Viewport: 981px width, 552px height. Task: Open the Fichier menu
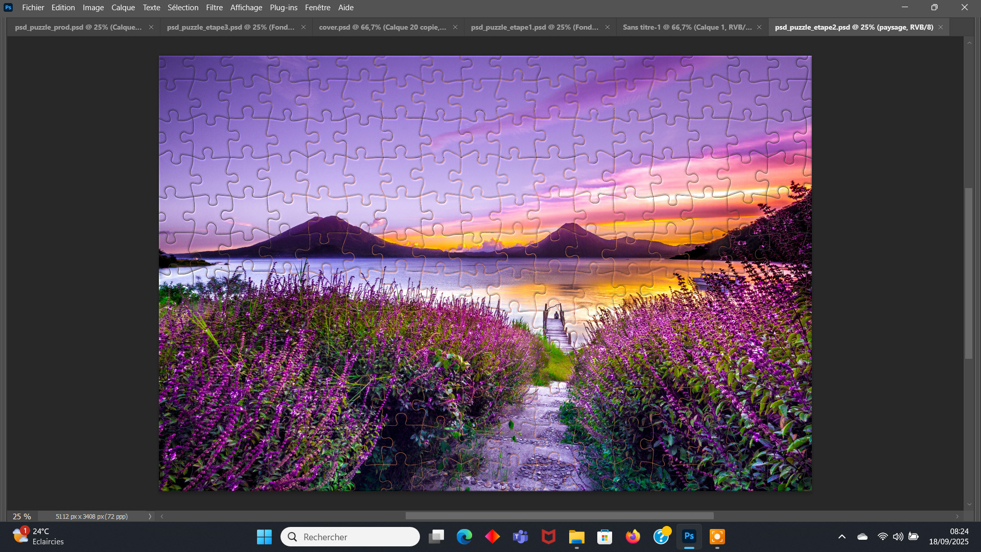point(33,8)
